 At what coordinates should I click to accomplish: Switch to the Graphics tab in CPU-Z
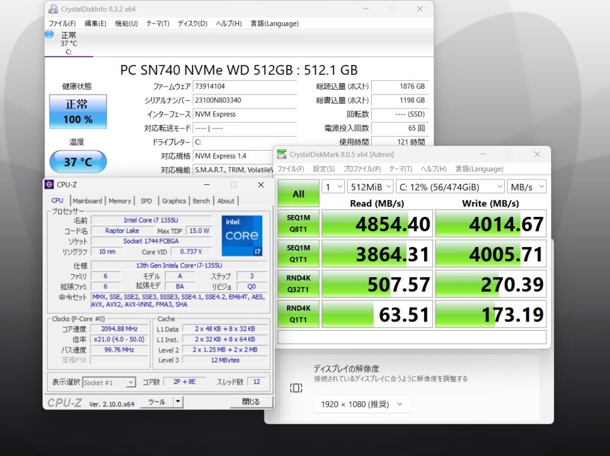(174, 201)
